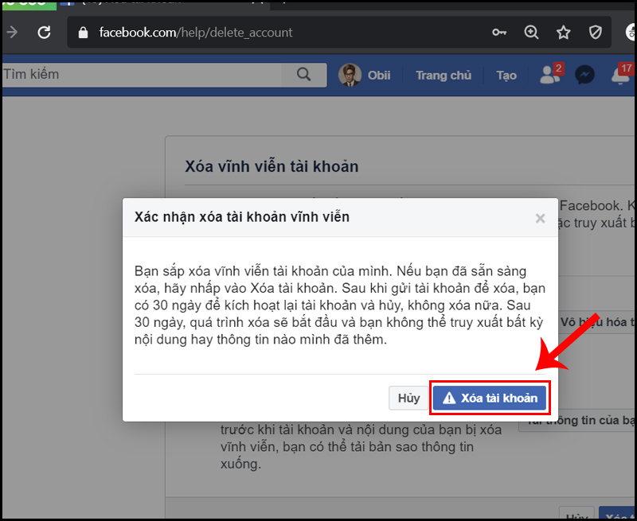Open the page zoom magnifier icon
Viewport: 637px width, 521px height.
click(531, 33)
